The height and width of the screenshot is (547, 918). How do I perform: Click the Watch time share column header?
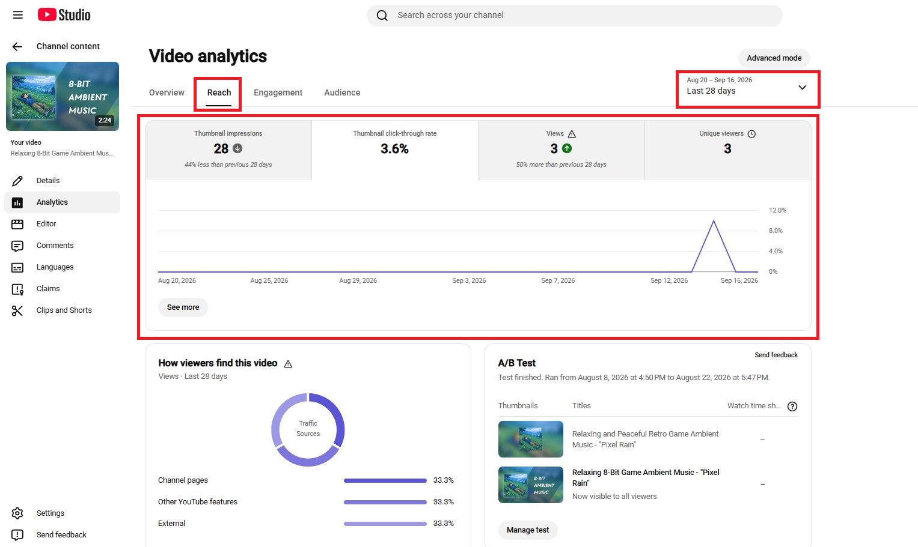754,406
